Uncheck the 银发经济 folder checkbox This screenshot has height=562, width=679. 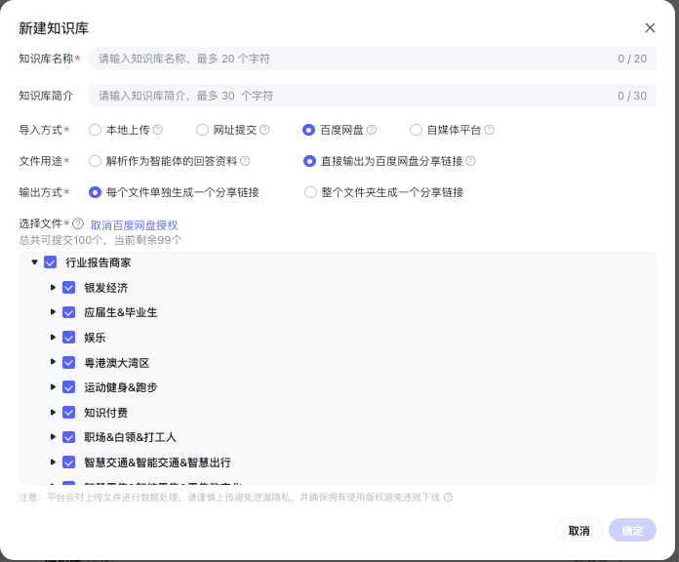(x=69, y=288)
